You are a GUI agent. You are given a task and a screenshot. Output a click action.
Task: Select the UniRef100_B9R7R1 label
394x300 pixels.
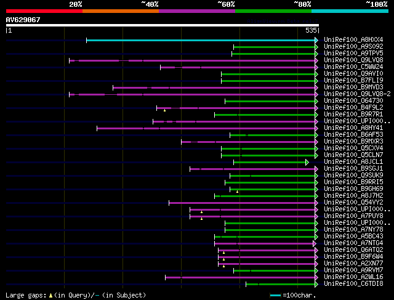pos(353,115)
